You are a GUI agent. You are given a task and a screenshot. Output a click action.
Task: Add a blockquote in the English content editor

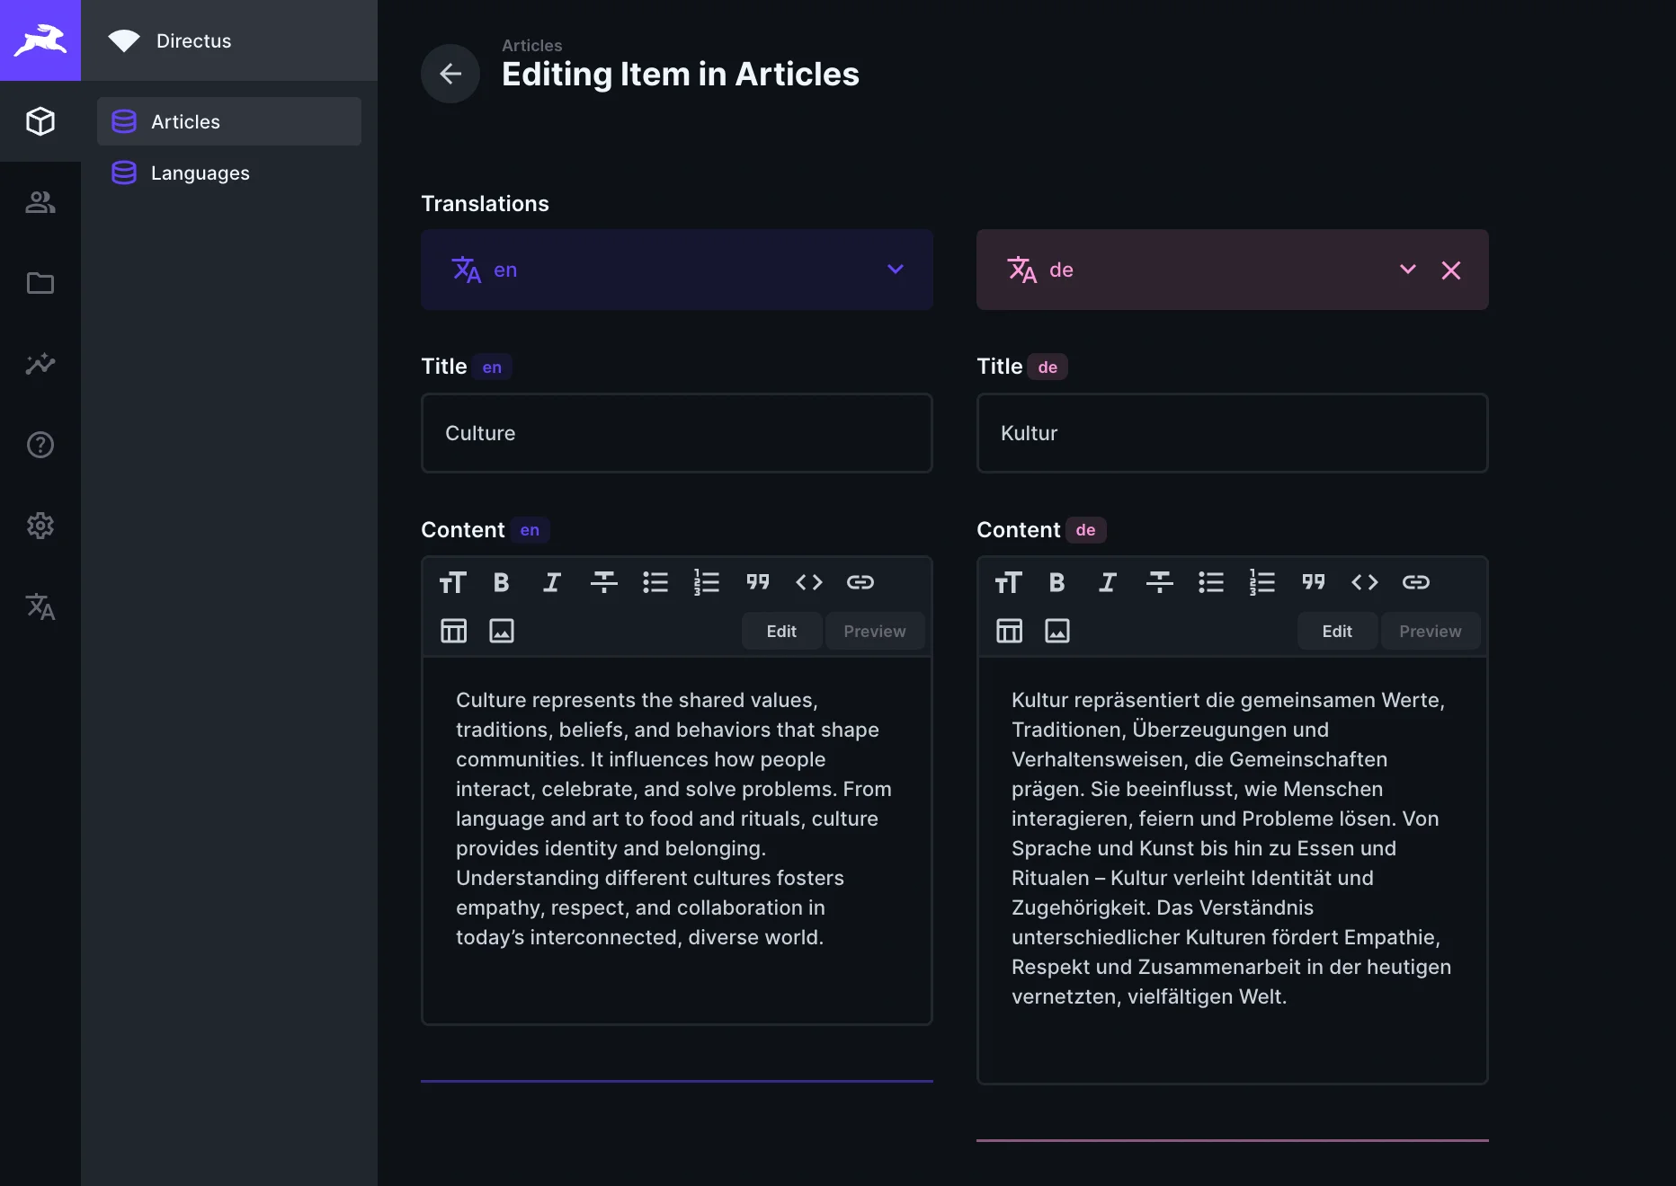pyautogui.click(x=757, y=582)
